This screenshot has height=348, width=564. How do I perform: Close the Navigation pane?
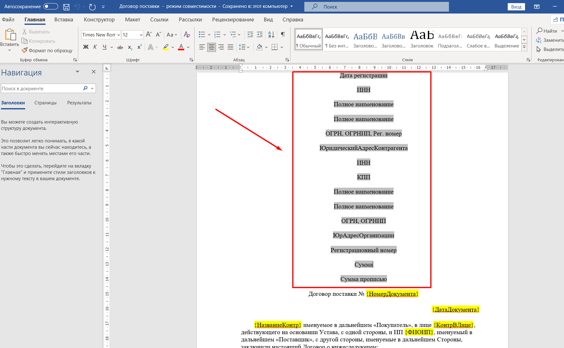94,72
